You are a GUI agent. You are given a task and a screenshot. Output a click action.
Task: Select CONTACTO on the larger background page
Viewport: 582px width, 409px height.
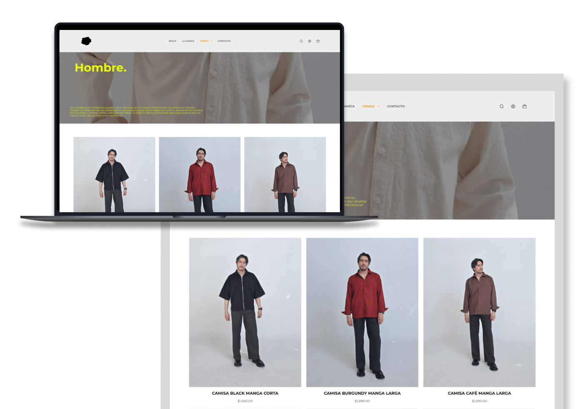pos(395,107)
